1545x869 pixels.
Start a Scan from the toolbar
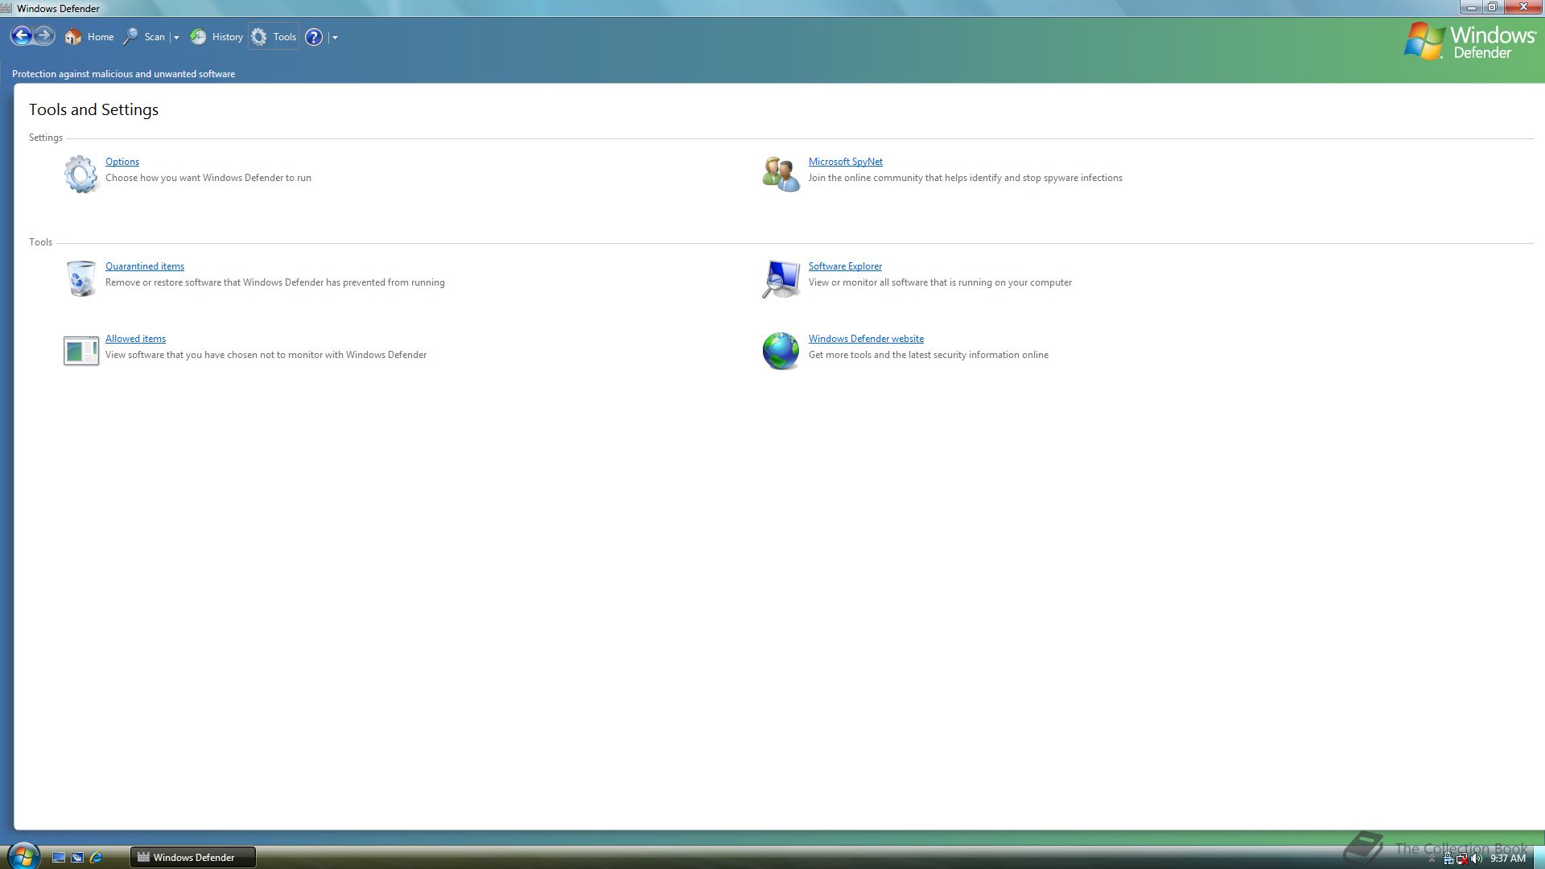point(144,36)
